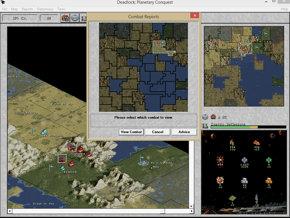The height and width of the screenshot is (218, 290).
Task: Click the Advice button
Action: [x=184, y=132]
